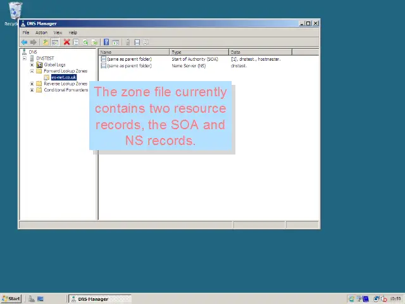The height and width of the screenshot is (304, 405).
Task: Delete the selected zone with the red X
Action: [67, 42]
